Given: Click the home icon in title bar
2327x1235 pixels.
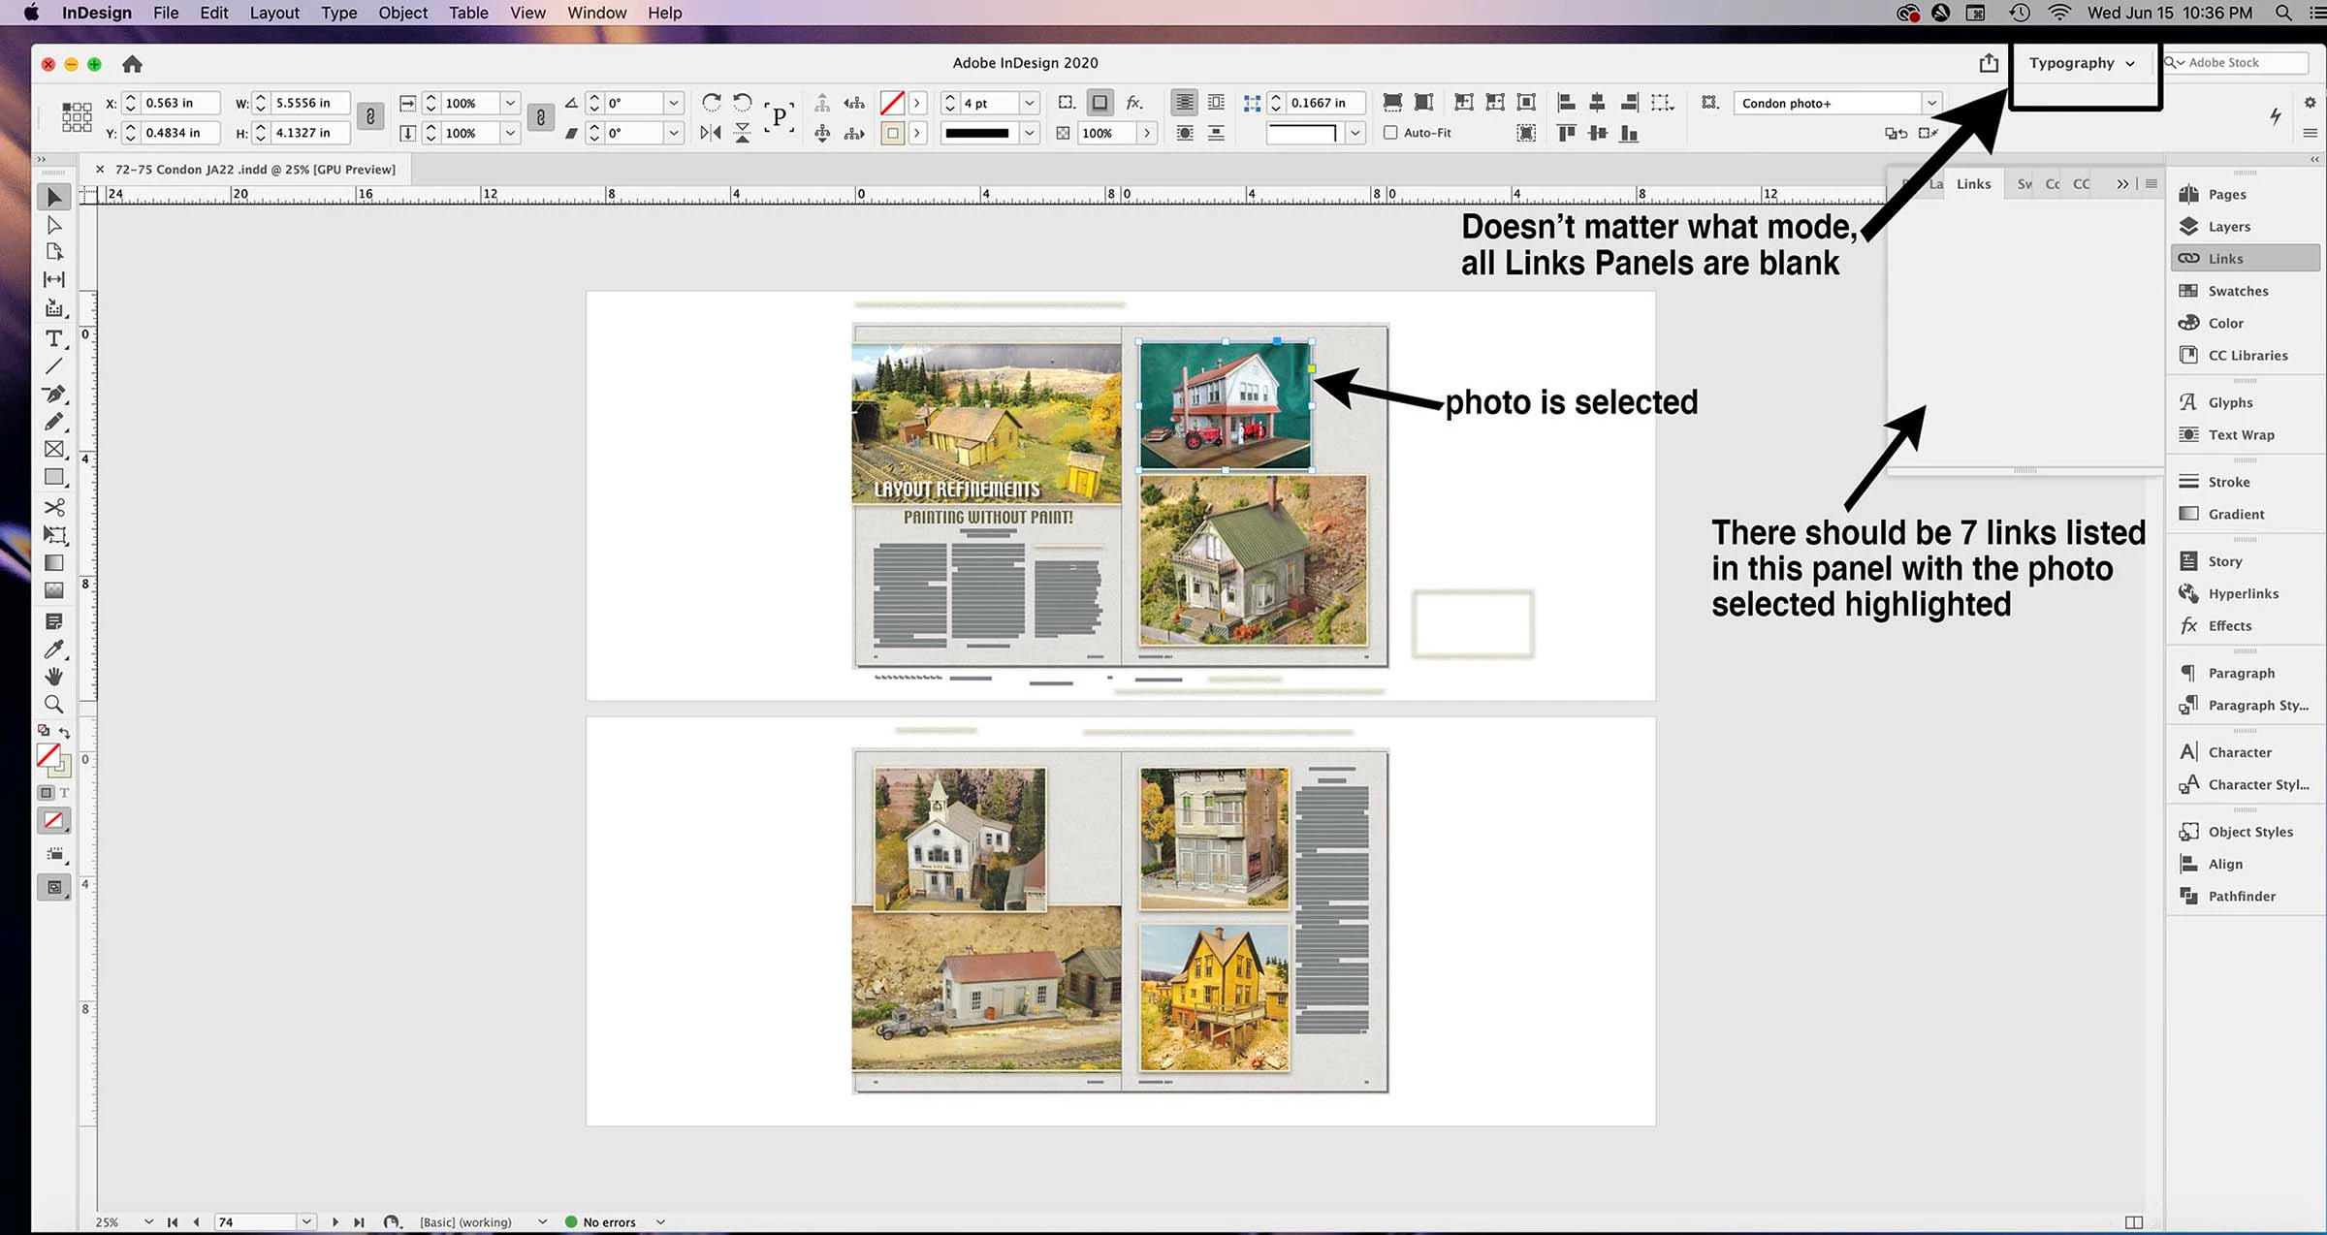Looking at the screenshot, I should pos(132,64).
